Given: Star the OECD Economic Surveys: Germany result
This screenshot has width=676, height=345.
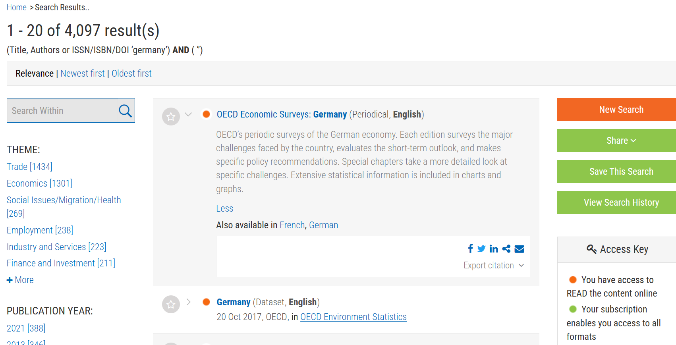Looking at the screenshot, I should click(x=171, y=117).
